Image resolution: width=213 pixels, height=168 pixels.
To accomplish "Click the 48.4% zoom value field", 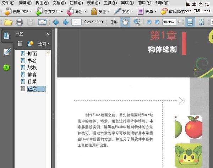I will coord(169,22).
